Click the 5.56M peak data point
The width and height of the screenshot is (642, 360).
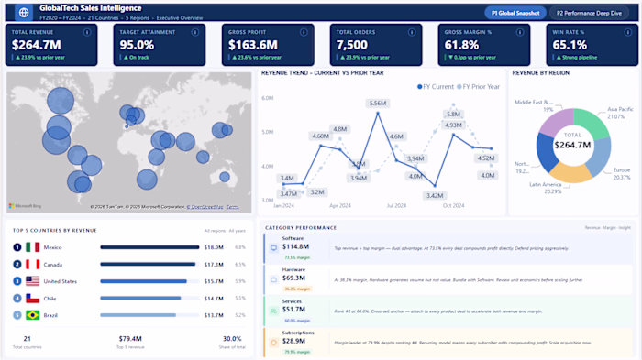click(378, 114)
